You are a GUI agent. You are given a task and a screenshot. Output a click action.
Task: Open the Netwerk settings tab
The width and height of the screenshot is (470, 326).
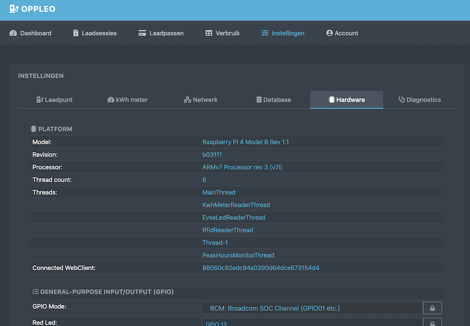pyautogui.click(x=201, y=100)
